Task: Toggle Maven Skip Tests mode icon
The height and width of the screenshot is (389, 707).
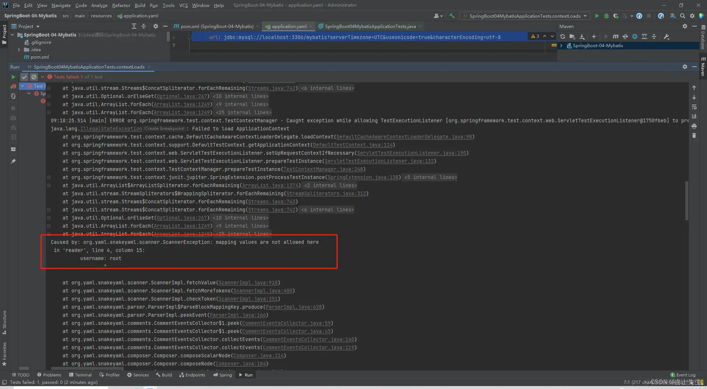Action: pos(635,36)
